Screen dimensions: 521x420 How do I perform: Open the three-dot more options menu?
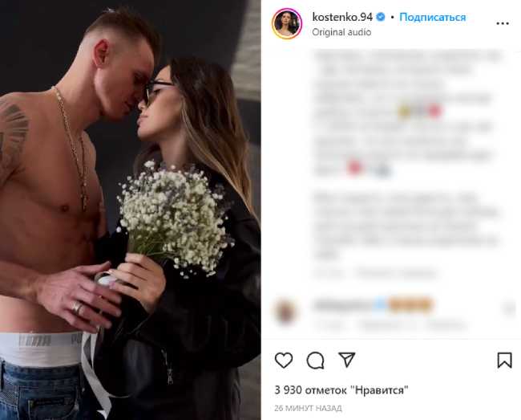[503, 23]
